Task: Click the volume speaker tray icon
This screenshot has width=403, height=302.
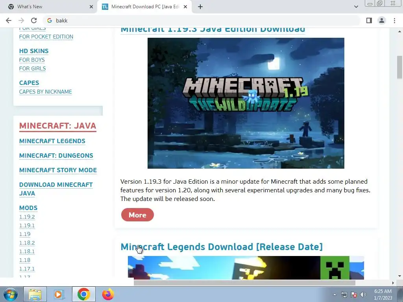Action: (363, 295)
